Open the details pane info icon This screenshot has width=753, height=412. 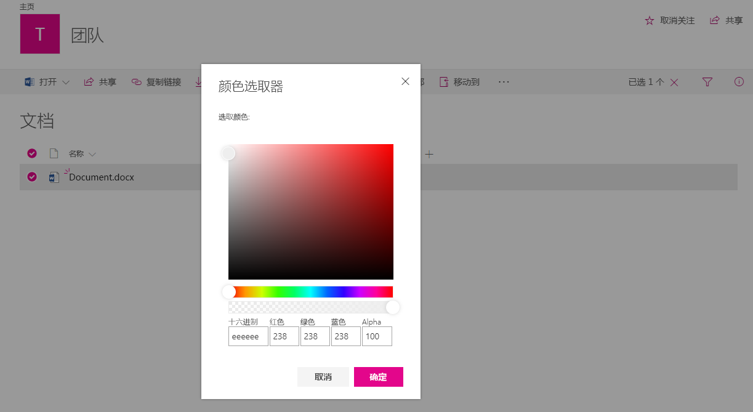pyautogui.click(x=739, y=81)
